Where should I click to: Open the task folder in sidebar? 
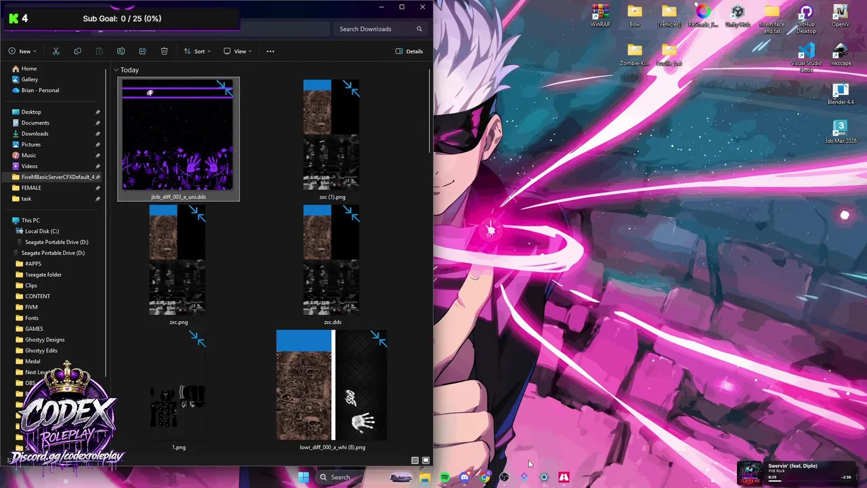click(21, 199)
